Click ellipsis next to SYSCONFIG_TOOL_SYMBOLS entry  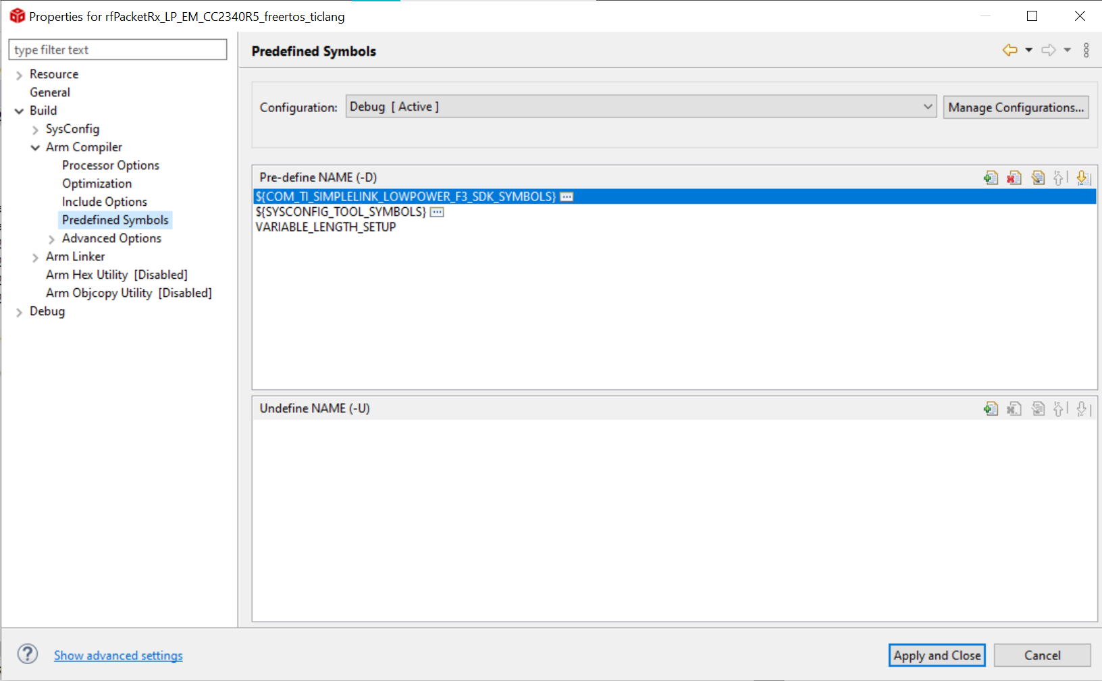[x=437, y=212]
